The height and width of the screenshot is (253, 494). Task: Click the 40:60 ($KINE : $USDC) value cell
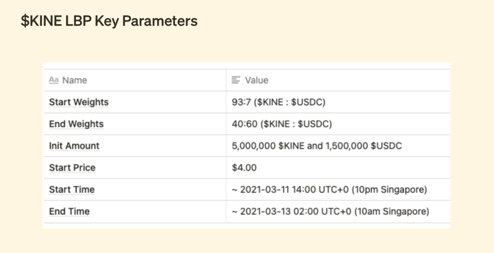(x=338, y=124)
